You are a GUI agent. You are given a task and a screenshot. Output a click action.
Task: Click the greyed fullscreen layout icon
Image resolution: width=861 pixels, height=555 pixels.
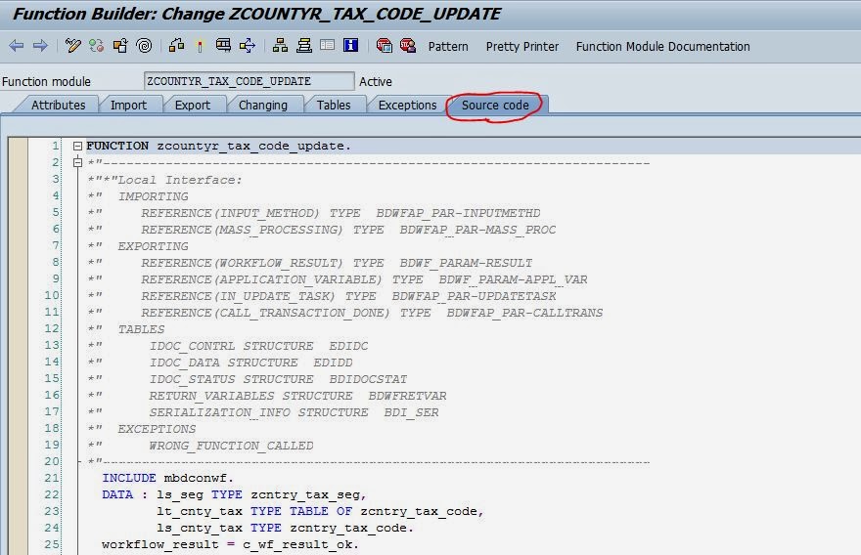tap(327, 45)
